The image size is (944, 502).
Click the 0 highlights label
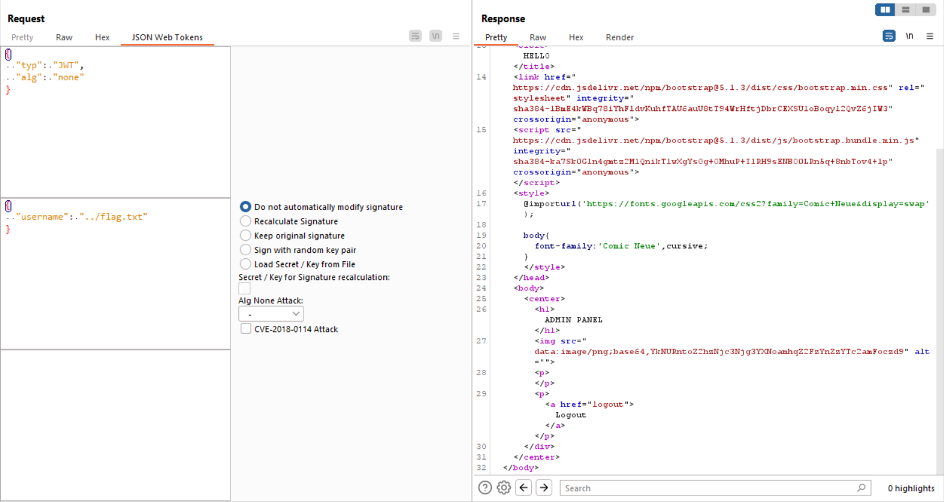(x=911, y=488)
